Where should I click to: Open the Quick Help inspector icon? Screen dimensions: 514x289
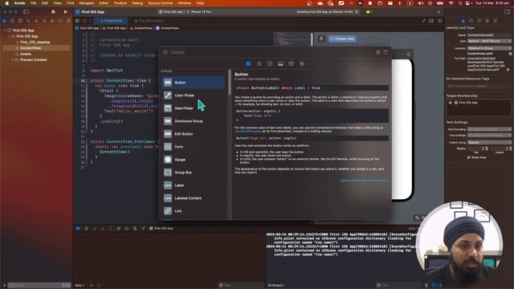(479, 21)
